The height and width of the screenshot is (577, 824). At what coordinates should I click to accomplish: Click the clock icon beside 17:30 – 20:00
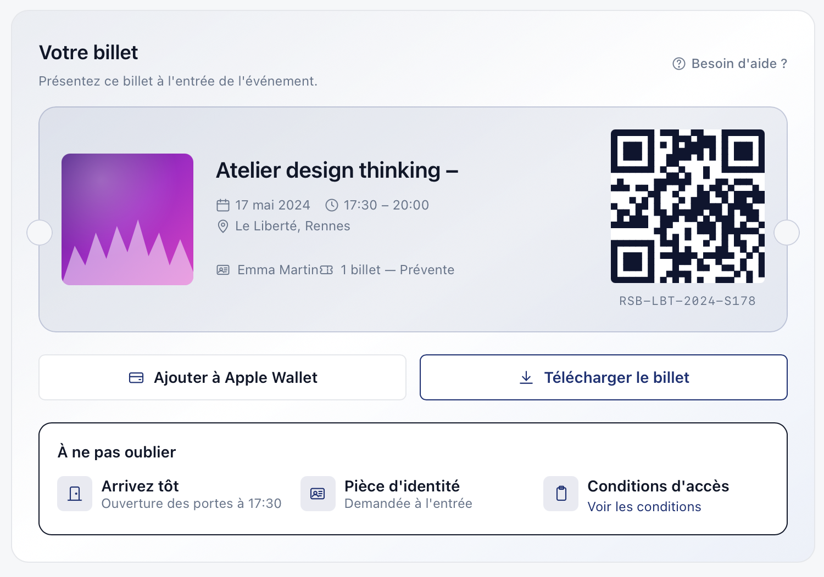click(x=332, y=205)
